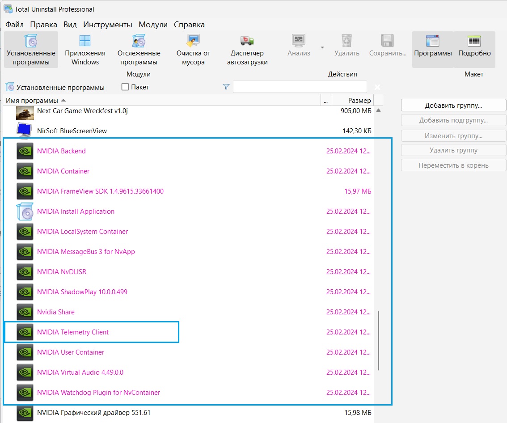Click Переместить в корень button

tap(453, 165)
